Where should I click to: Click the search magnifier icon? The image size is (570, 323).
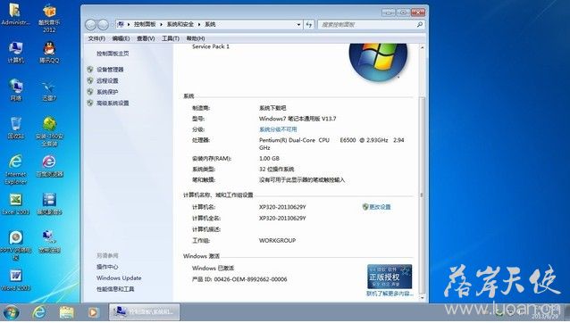(420, 24)
